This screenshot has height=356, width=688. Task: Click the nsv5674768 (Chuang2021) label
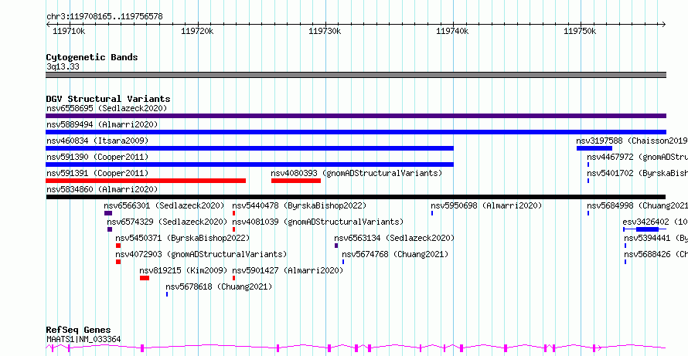pos(395,254)
